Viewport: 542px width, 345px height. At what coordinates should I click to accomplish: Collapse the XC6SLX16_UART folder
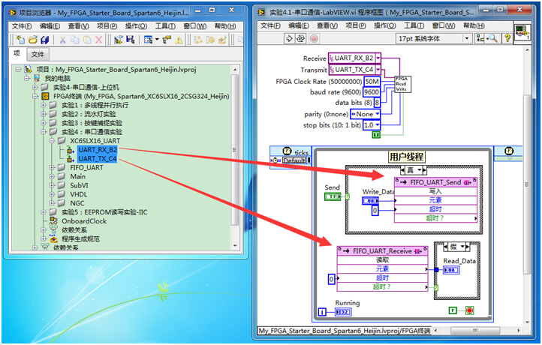point(52,140)
